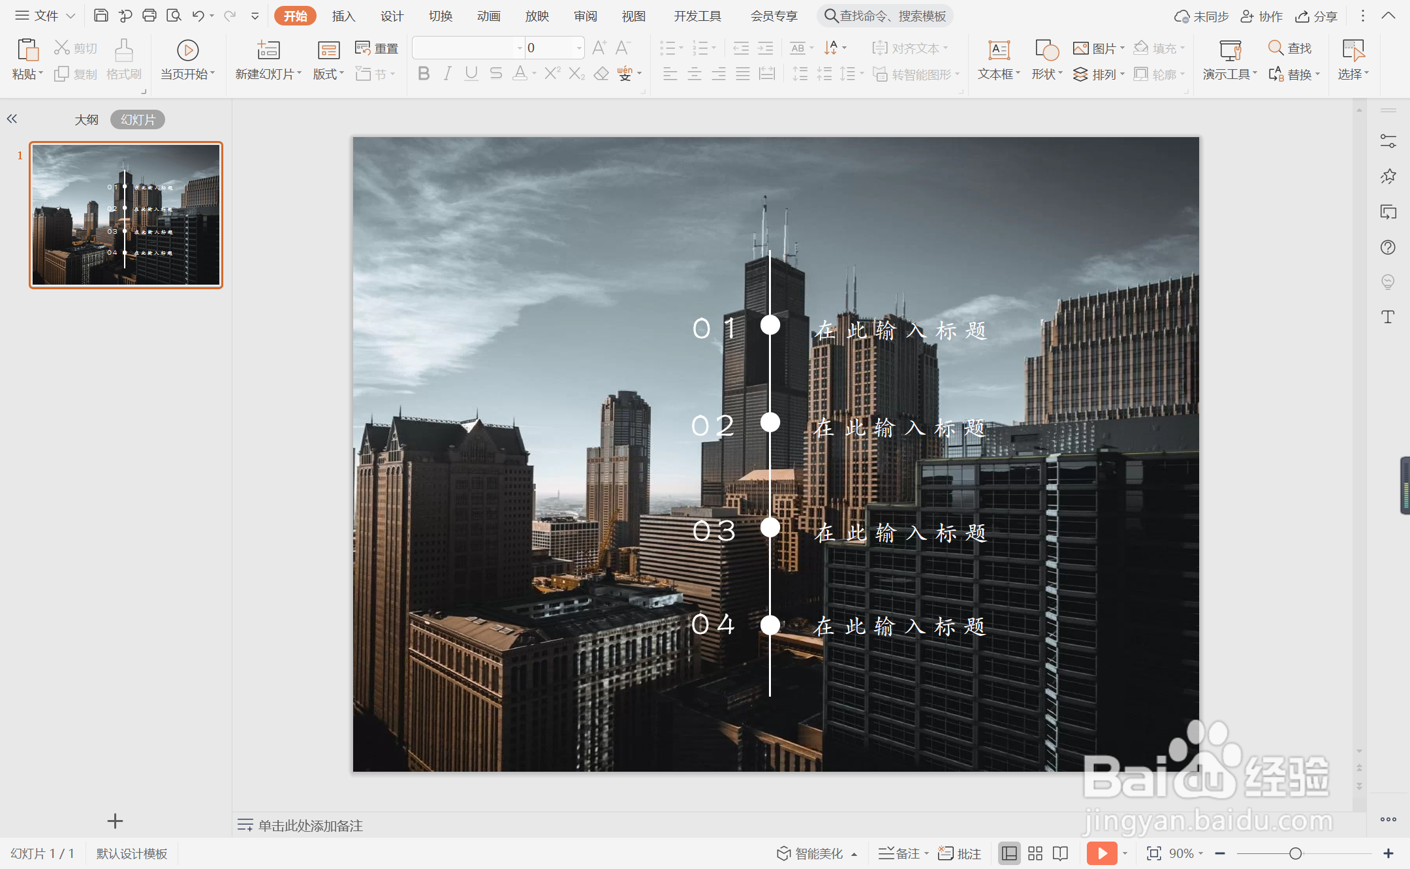This screenshot has width=1410, height=869.
Task: Toggle 备注 notes pane in status bar
Action: [901, 853]
